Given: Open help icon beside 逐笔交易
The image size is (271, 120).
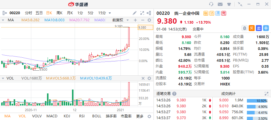Looking at the screenshot, I should click(174, 94).
